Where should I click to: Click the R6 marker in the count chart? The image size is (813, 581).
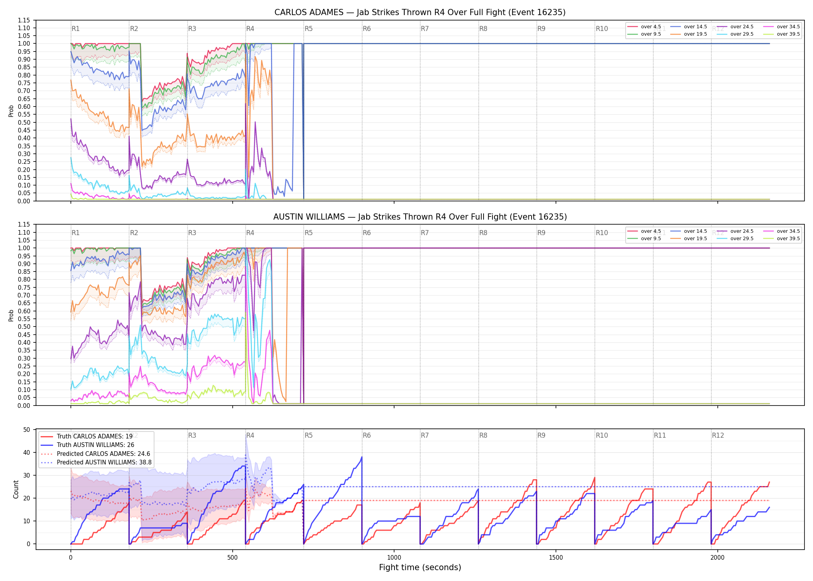click(x=367, y=435)
